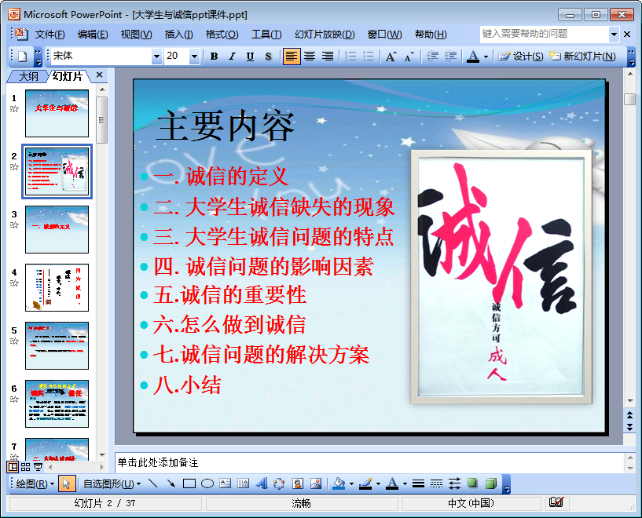Viewport: 642px width, 518px height.
Task: Decrease font size icon
Action: (x=409, y=57)
